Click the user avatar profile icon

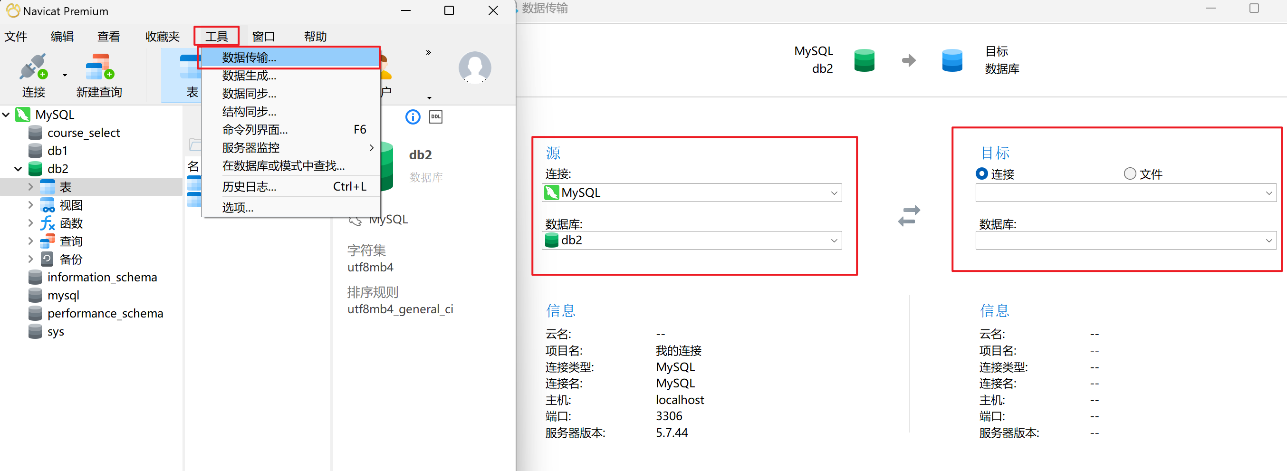(x=475, y=67)
